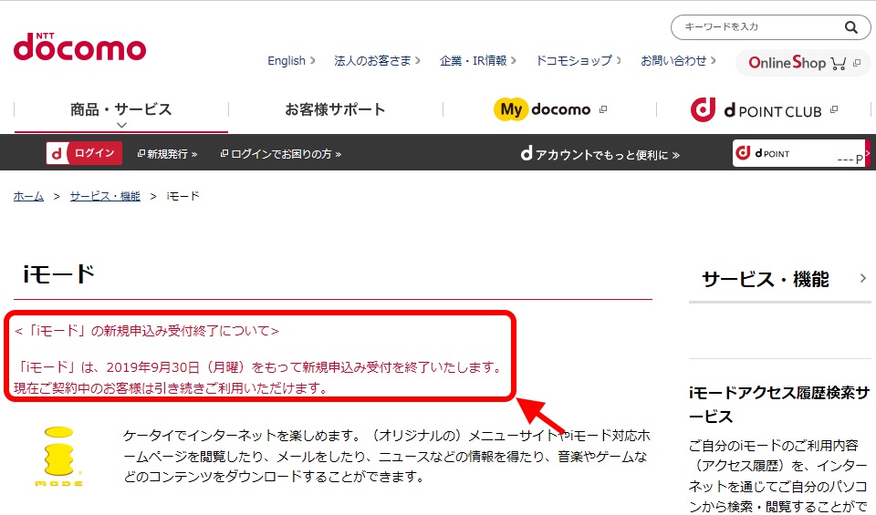Screen dimensions: 876x515
Task: Expand chevron under 商品・サービス
Action: coord(121,125)
